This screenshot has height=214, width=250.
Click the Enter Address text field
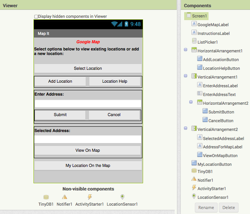click(88, 104)
